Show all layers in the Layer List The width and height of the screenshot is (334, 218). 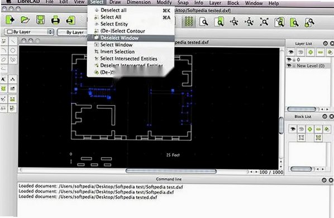pyautogui.click(x=291, y=52)
